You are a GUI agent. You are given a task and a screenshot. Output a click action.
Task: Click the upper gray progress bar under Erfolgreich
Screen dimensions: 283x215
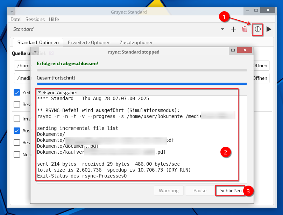(142, 70)
